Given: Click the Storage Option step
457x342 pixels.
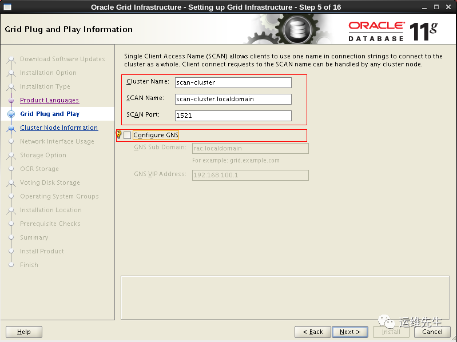Looking at the screenshot, I should (43, 155).
